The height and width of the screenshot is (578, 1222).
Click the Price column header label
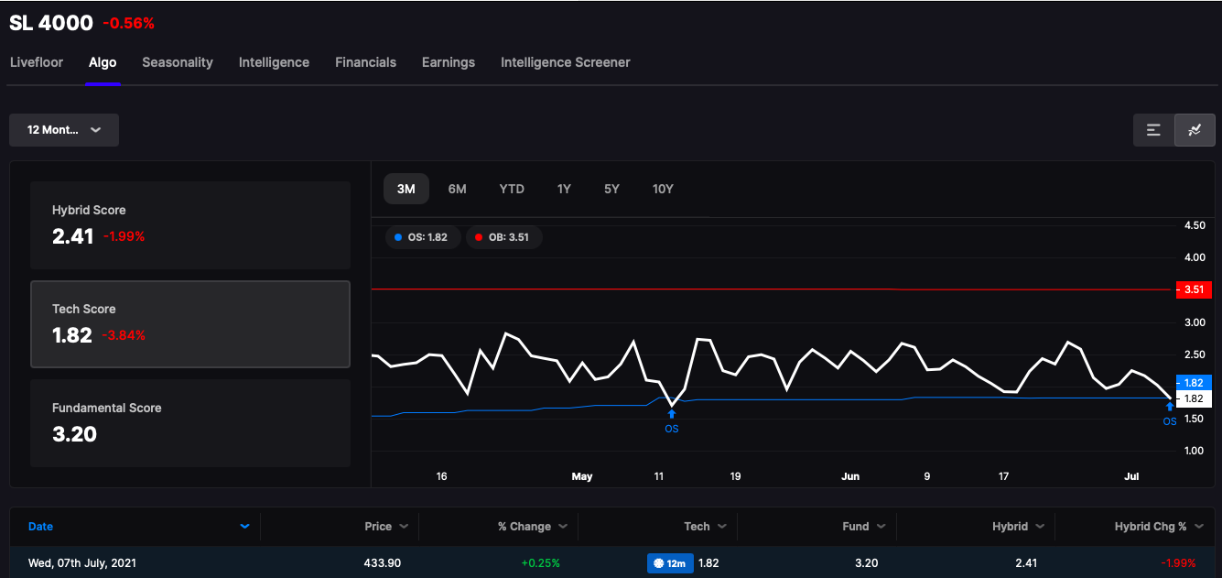coord(378,527)
